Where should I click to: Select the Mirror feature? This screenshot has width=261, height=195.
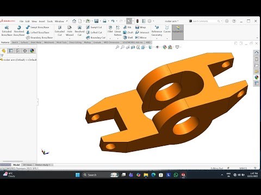141,37
